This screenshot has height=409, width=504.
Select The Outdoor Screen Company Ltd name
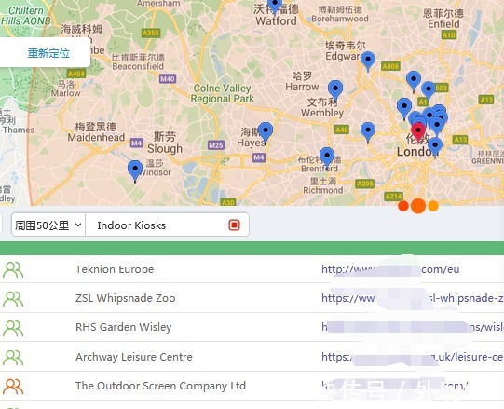pos(160,386)
